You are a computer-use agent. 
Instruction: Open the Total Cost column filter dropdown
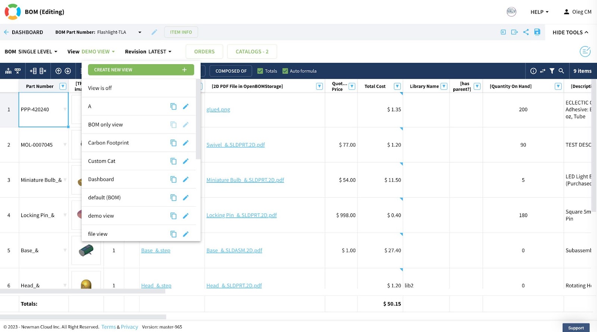tap(397, 86)
